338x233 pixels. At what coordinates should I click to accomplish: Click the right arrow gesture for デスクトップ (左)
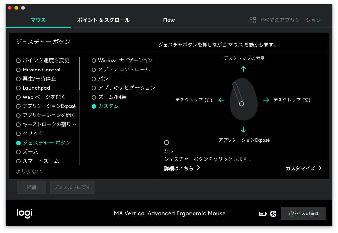(x=266, y=100)
